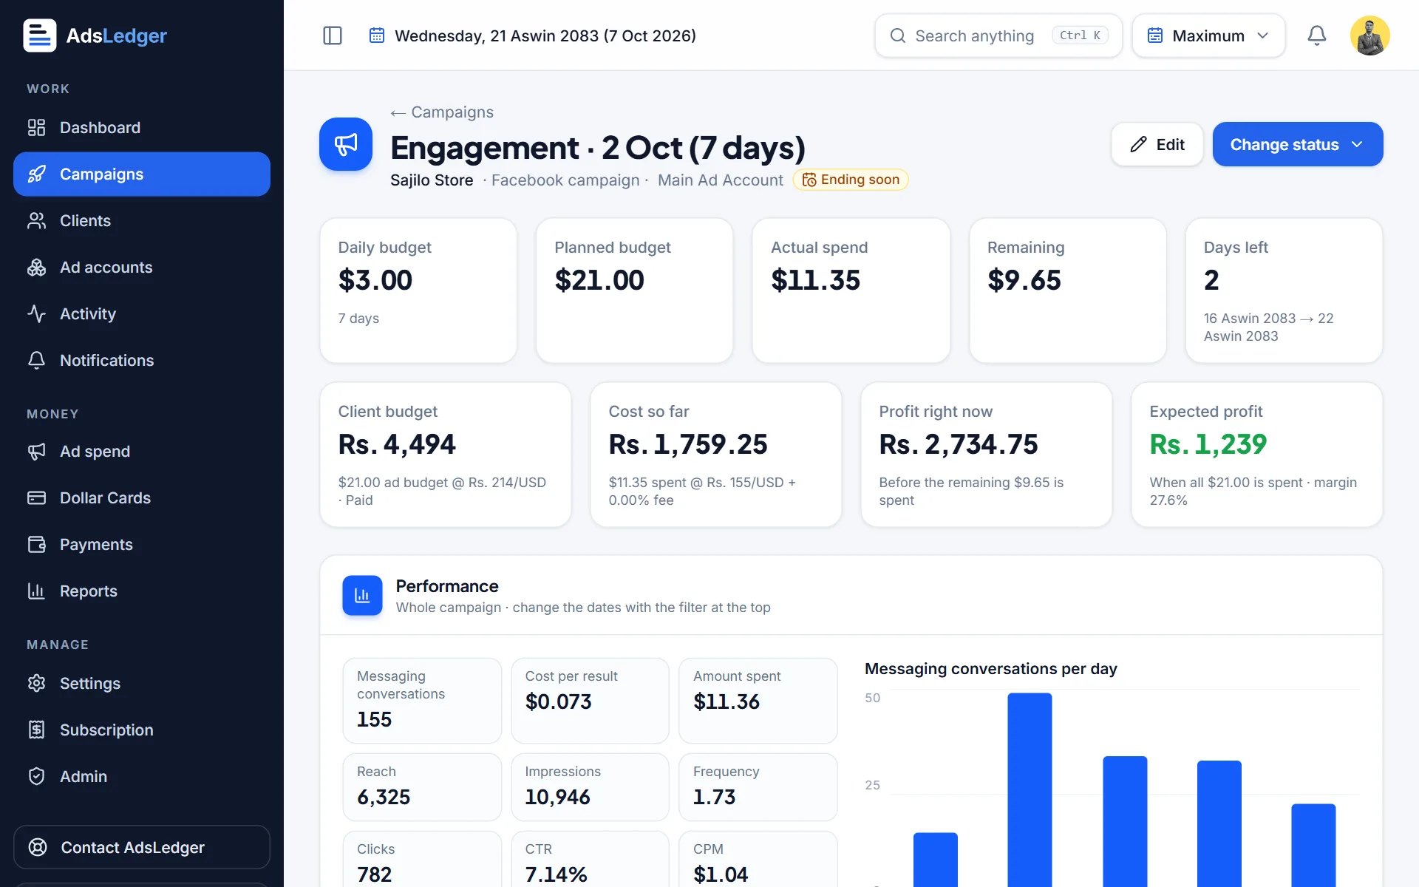Open Settings in the sidebar
Screen dimensions: 1419x887
142,684
